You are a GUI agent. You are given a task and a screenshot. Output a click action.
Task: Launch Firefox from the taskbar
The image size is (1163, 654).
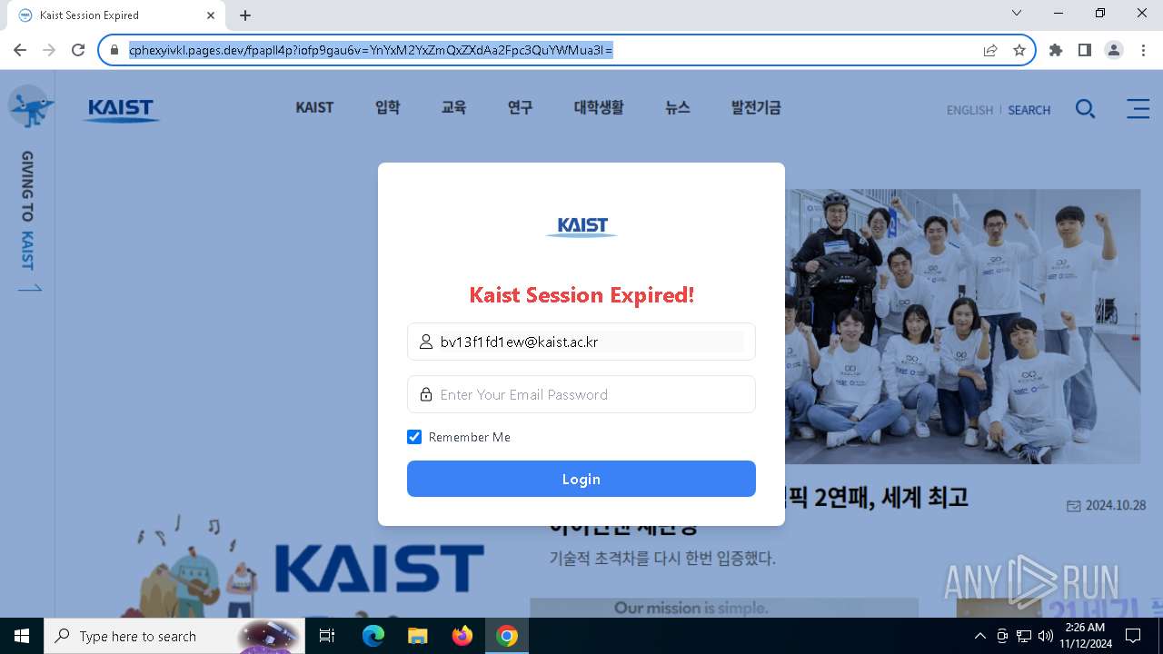(462, 636)
